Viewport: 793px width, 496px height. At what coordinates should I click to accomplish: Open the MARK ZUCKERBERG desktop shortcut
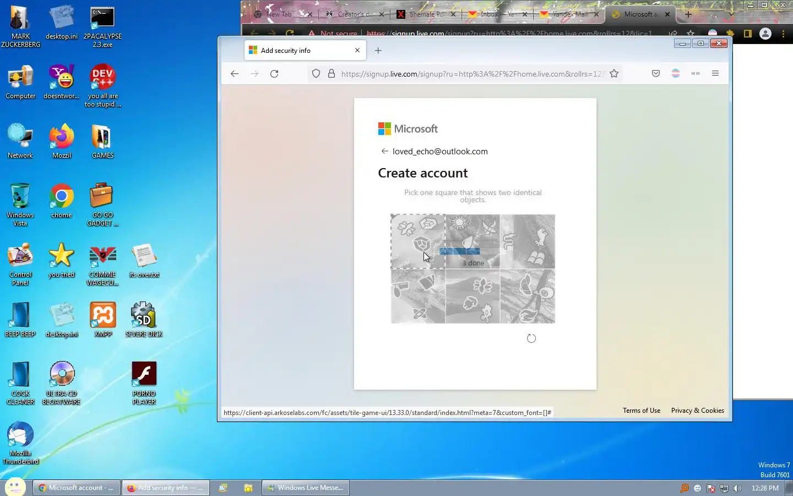(x=20, y=26)
